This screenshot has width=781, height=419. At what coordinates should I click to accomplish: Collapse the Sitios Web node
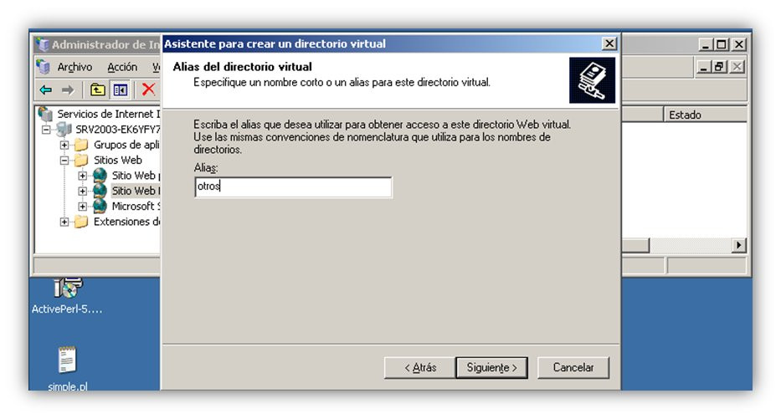pyautogui.click(x=64, y=161)
